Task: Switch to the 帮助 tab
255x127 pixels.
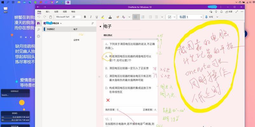Action: click(x=73, y=12)
